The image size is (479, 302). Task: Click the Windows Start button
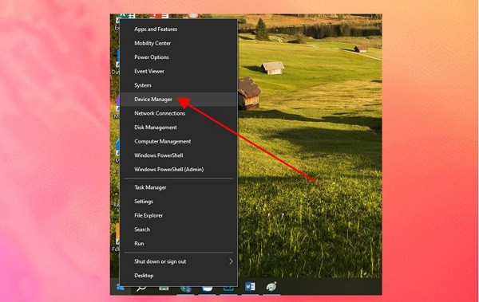[121, 287]
